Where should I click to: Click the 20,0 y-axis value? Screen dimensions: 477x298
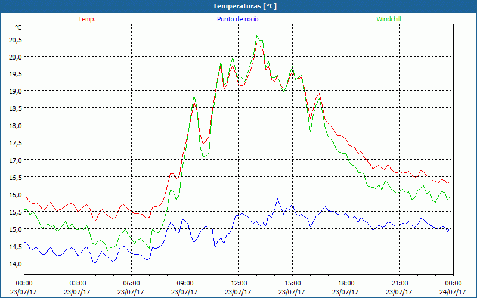[x=16, y=57]
